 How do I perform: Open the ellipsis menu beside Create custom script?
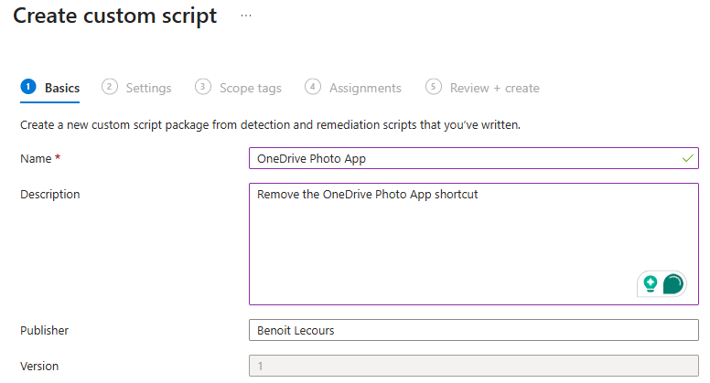(246, 16)
